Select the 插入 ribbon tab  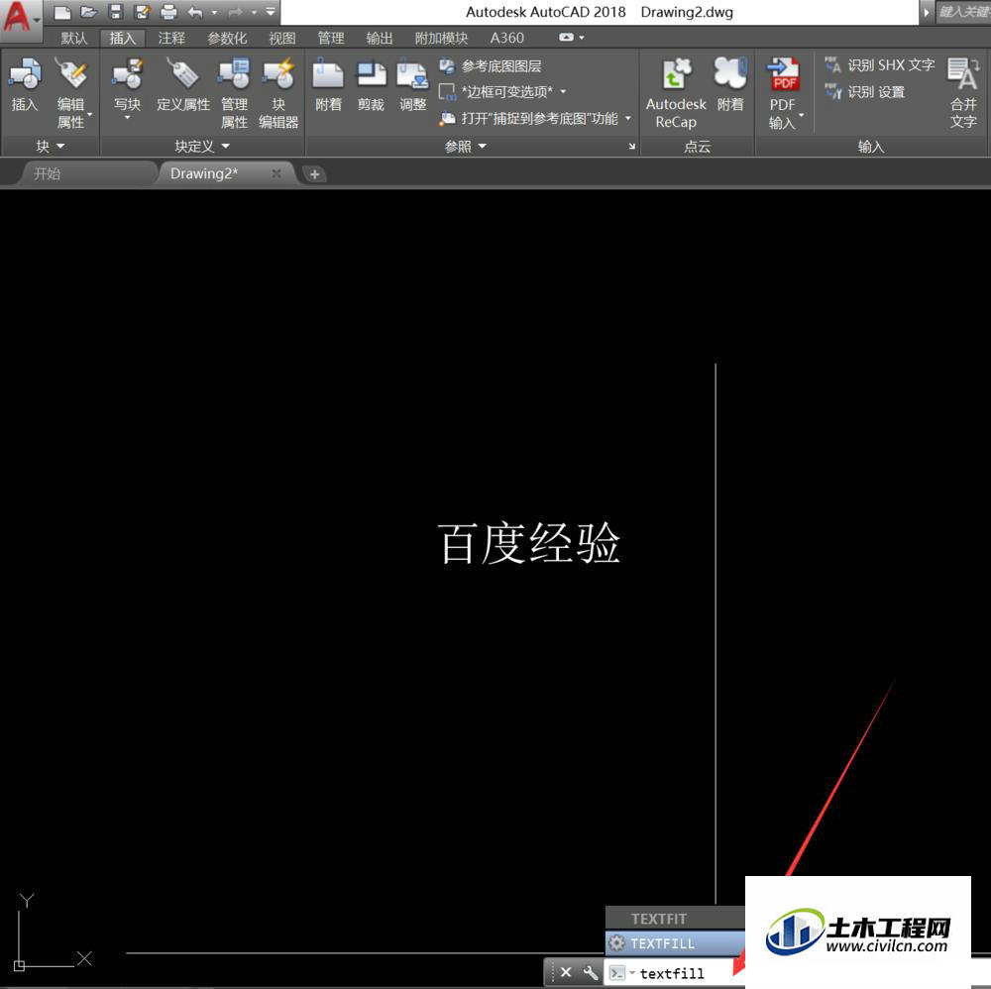click(x=123, y=38)
